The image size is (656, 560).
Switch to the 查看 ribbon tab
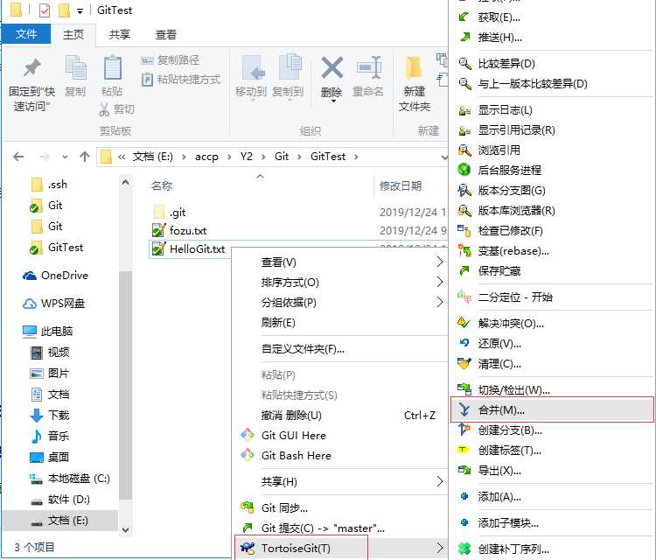[166, 34]
